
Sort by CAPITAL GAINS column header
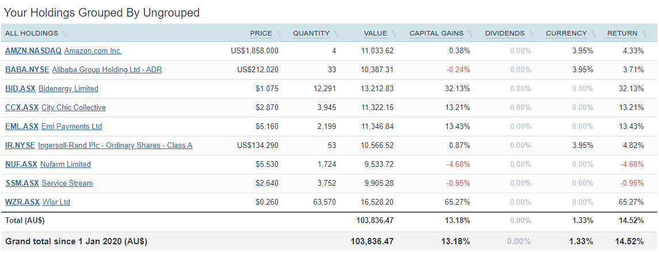(x=437, y=33)
